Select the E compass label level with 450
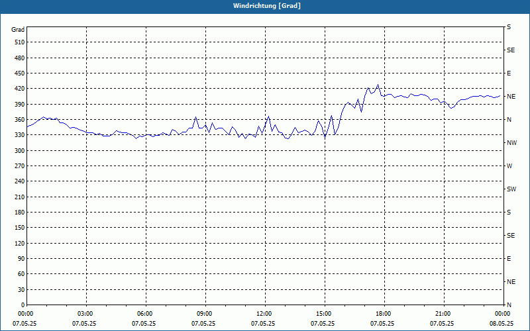Viewport: 530px width, 331px height. [x=509, y=73]
